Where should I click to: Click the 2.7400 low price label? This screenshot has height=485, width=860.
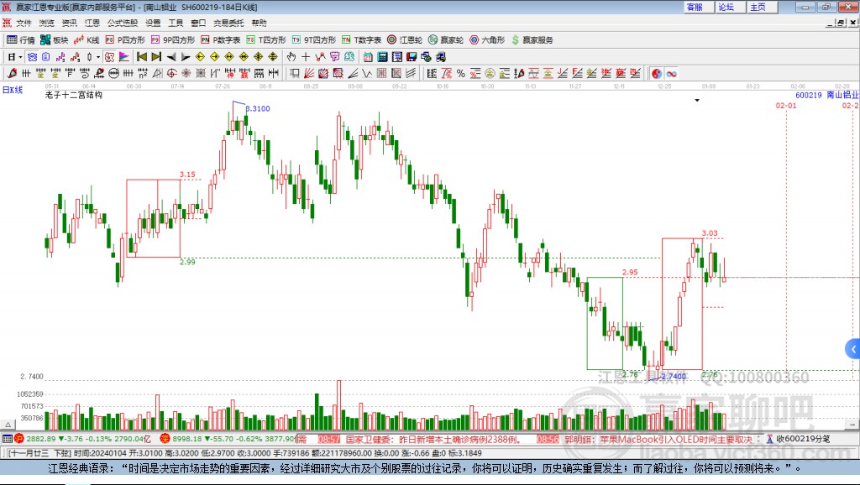[674, 376]
